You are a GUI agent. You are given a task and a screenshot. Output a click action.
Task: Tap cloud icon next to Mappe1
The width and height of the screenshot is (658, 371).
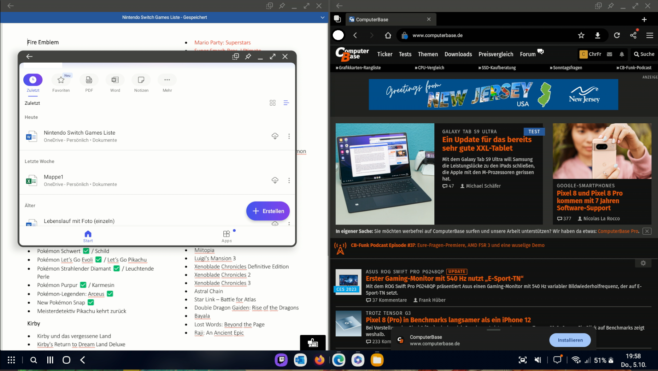[275, 180]
